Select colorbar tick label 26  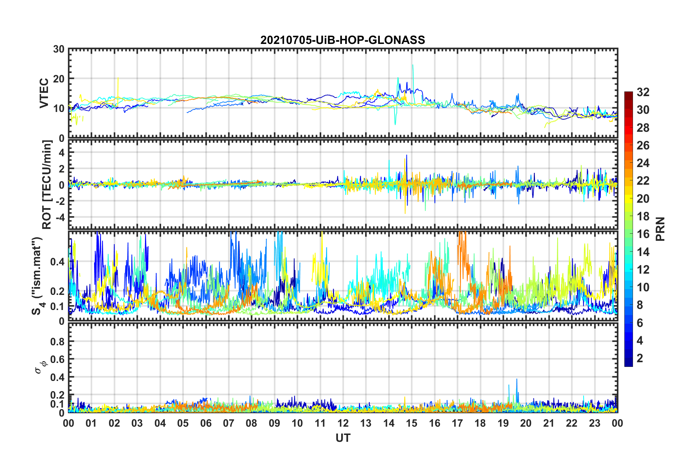(x=643, y=145)
